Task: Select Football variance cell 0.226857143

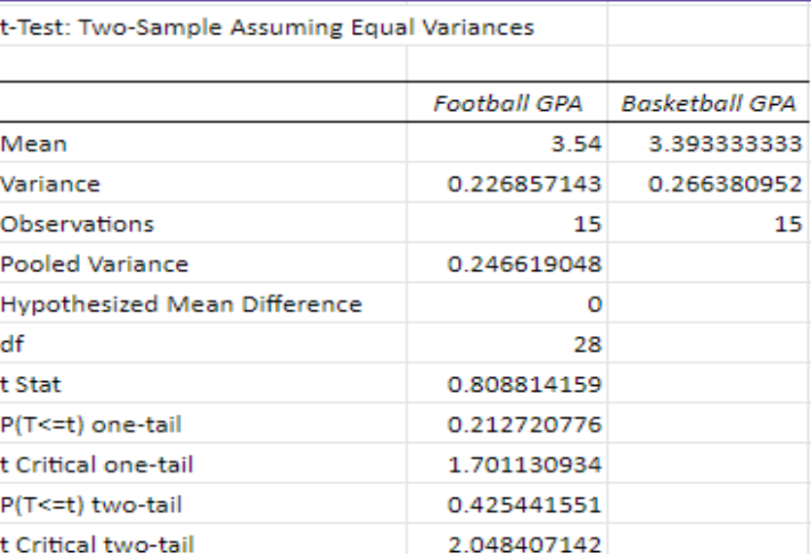Action: tap(508, 184)
